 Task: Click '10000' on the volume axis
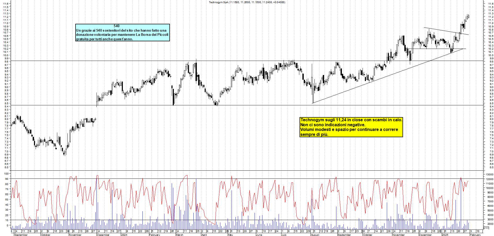490,188
